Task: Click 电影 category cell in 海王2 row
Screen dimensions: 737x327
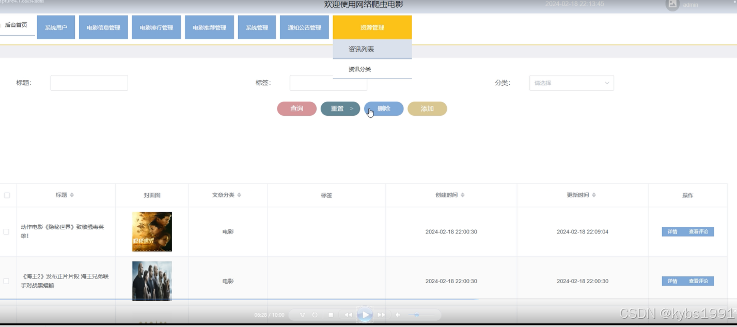Action: pos(228,282)
